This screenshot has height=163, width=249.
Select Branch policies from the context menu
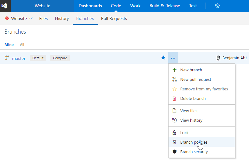click(194, 142)
